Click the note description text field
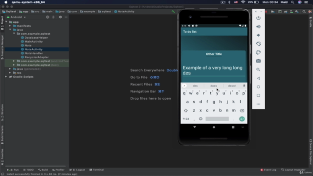Screen dimensions: 313x176 (x=214, y=70)
